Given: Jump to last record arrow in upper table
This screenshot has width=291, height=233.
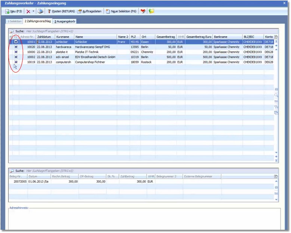Looking at the screenshot, I should click(x=276, y=160).
